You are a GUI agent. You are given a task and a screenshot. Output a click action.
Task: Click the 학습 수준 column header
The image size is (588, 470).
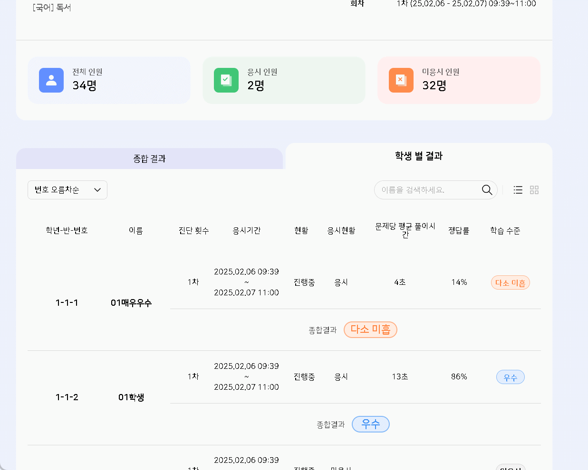(505, 231)
